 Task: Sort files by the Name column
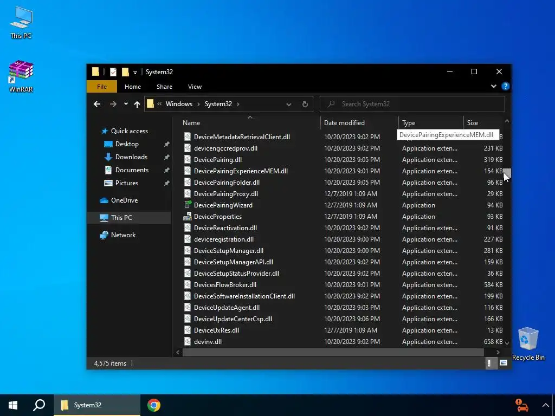coord(191,123)
